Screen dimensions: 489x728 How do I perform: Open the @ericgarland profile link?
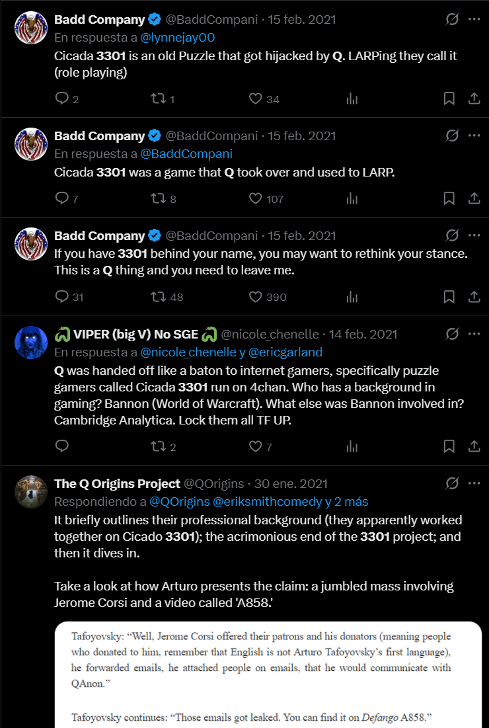click(285, 352)
